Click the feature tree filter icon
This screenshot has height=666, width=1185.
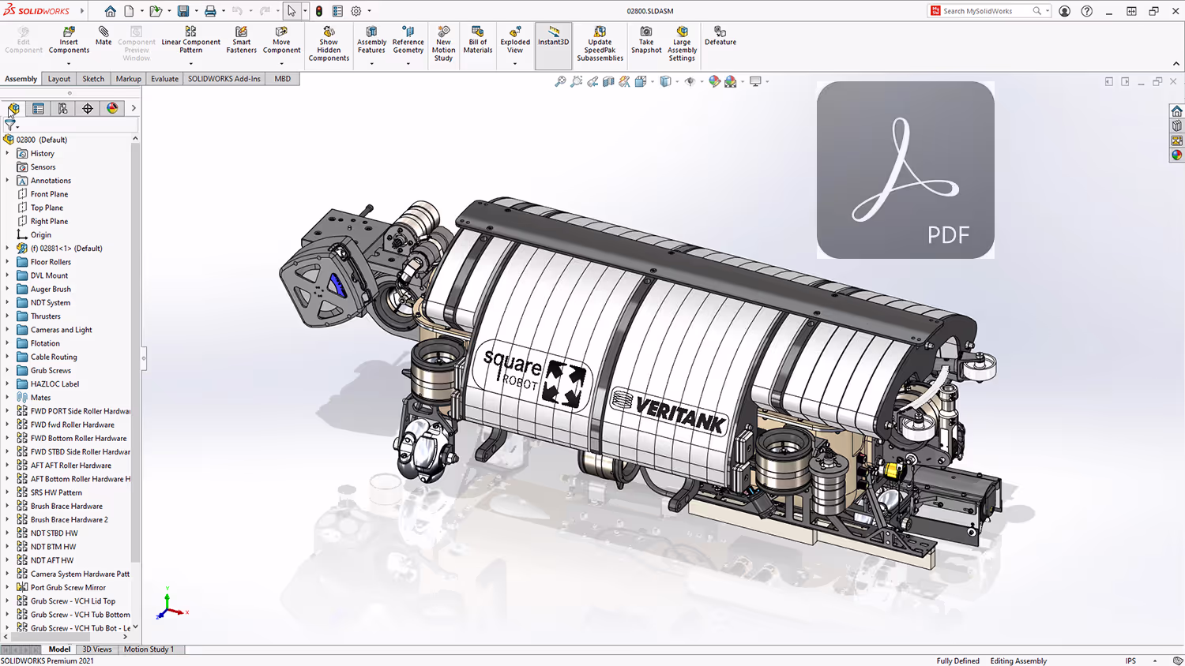pyautogui.click(x=10, y=125)
